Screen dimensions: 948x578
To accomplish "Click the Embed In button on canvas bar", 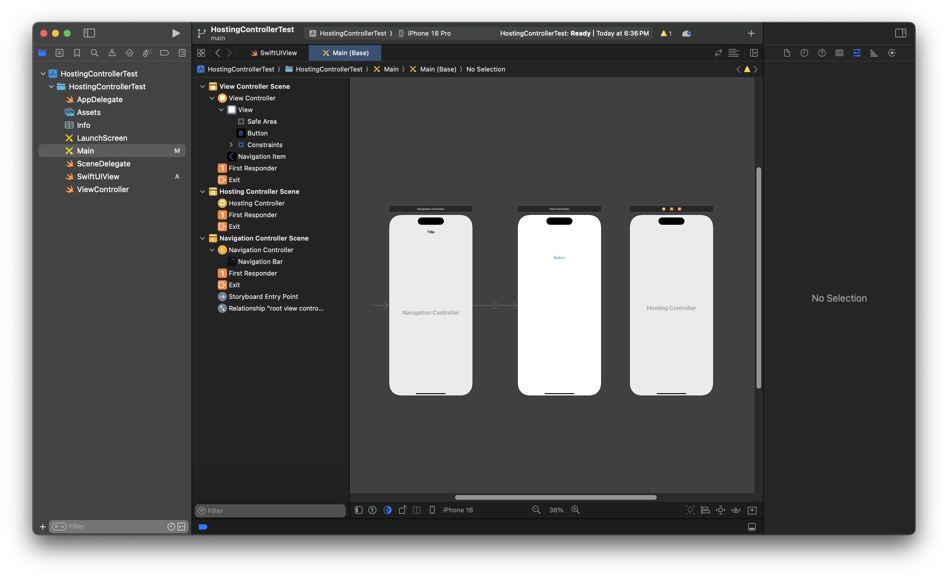I will point(751,510).
